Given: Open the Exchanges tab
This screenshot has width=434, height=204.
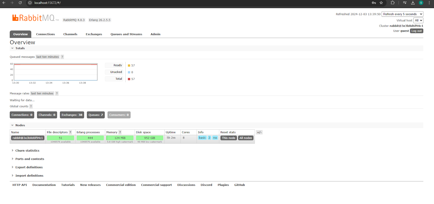Looking at the screenshot, I should pyautogui.click(x=94, y=34).
